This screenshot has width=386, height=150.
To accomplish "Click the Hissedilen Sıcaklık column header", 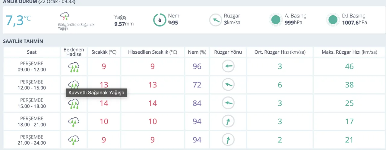I will [x=153, y=52].
